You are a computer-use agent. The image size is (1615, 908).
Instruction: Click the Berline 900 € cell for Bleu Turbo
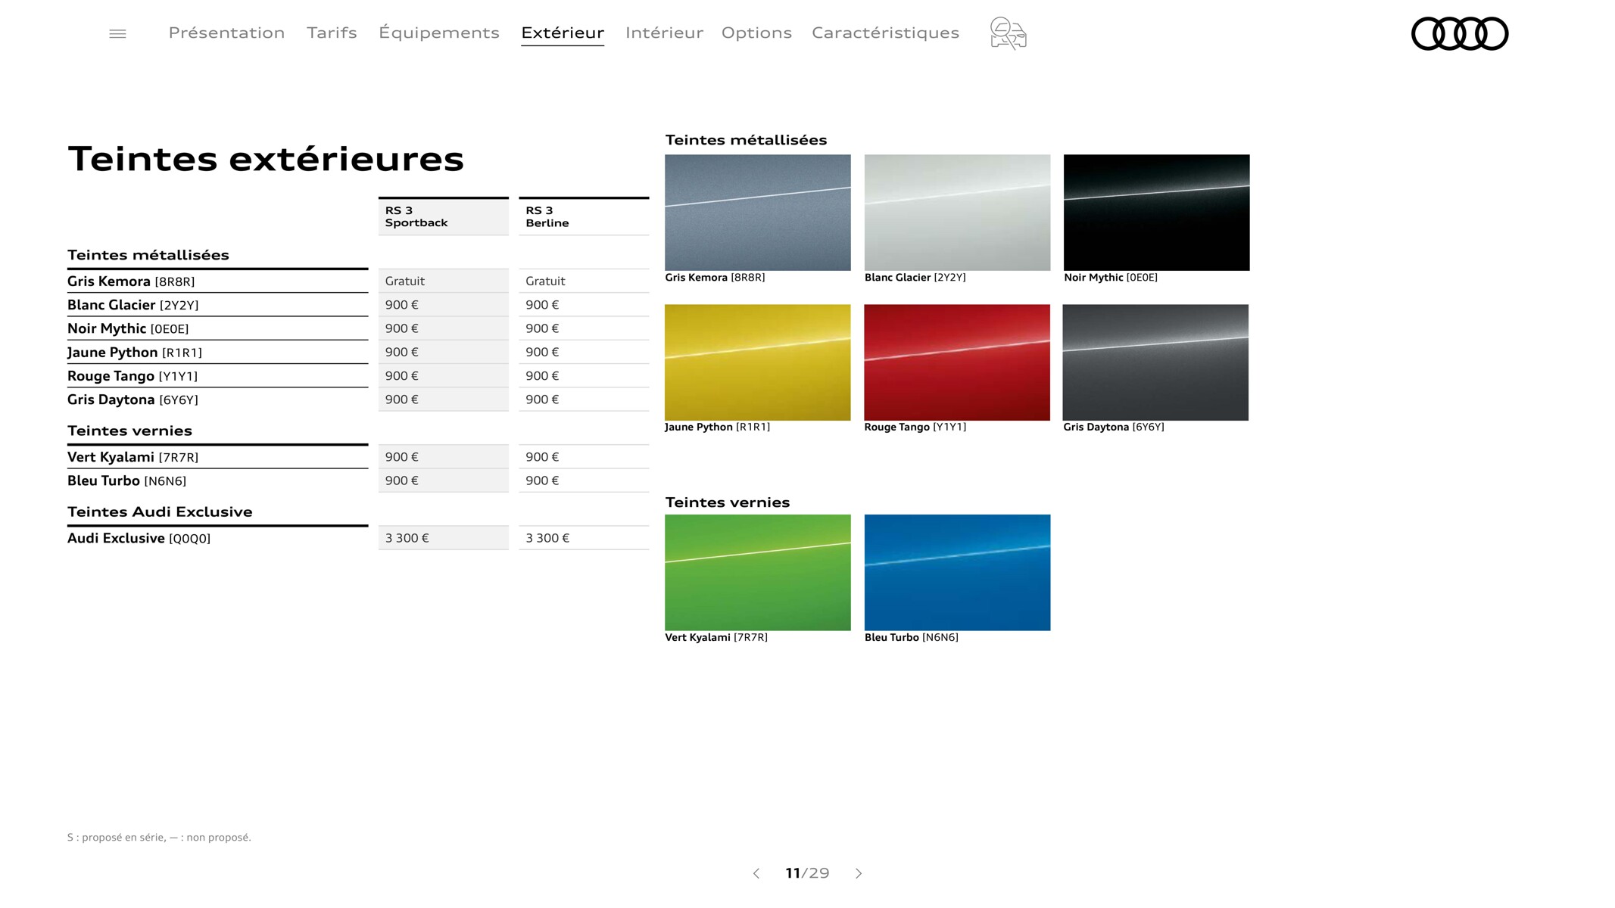coord(584,480)
